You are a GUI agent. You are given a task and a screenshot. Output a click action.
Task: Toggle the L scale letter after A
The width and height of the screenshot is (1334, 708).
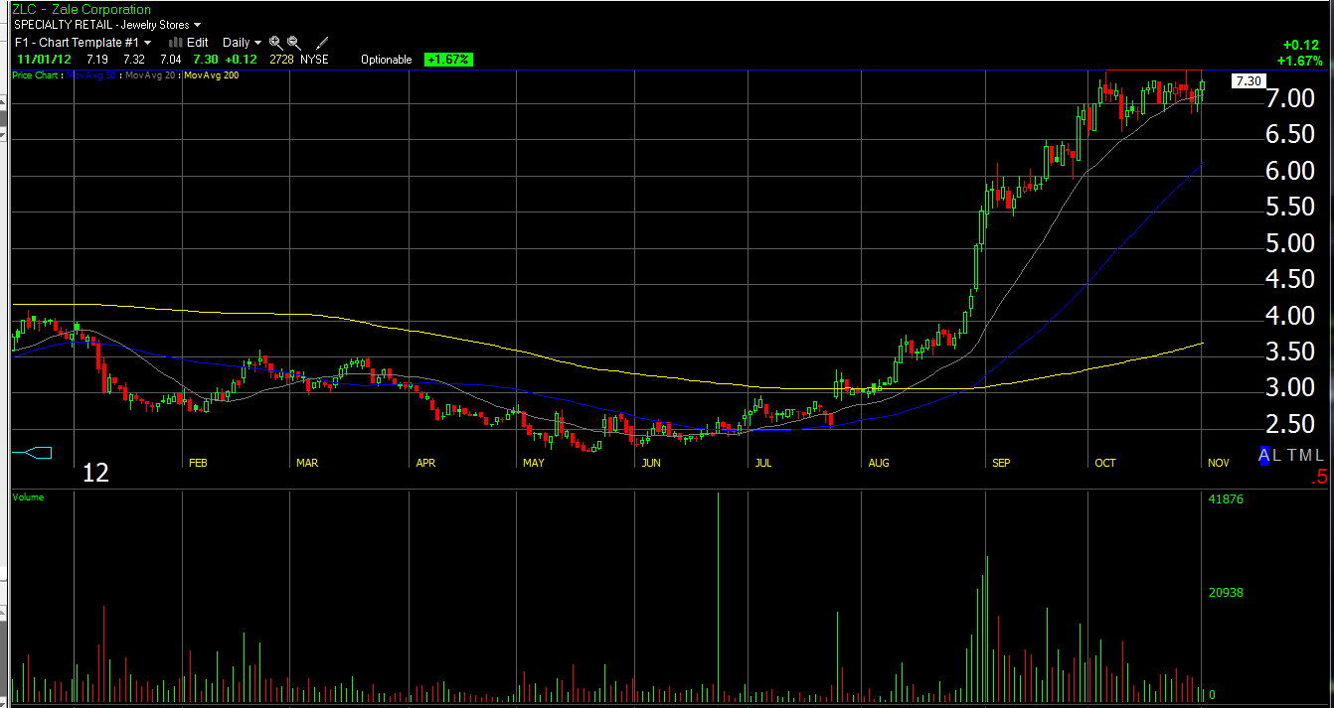(1277, 455)
